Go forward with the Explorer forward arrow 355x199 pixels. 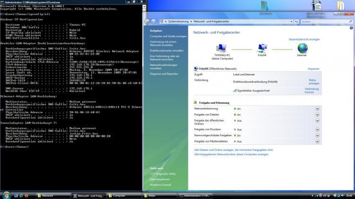click(153, 21)
